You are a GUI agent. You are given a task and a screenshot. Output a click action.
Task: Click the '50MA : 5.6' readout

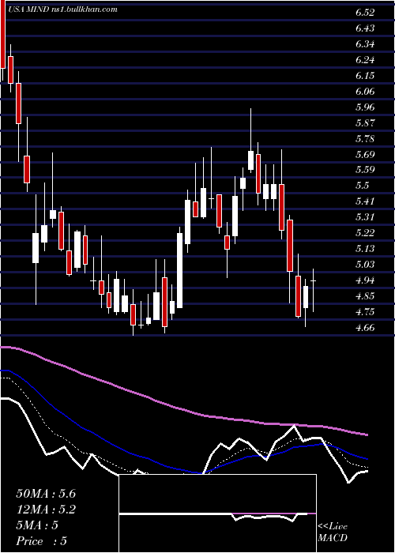(46, 494)
